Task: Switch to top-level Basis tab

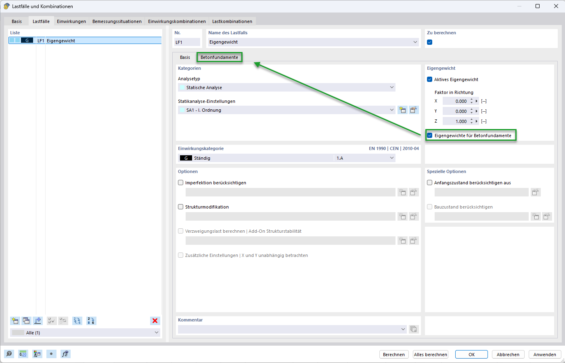Action: click(x=17, y=21)
